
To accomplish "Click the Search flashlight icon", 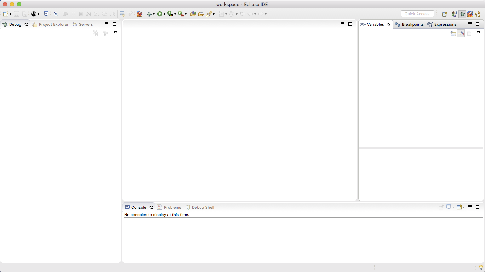I will [209, 14].
